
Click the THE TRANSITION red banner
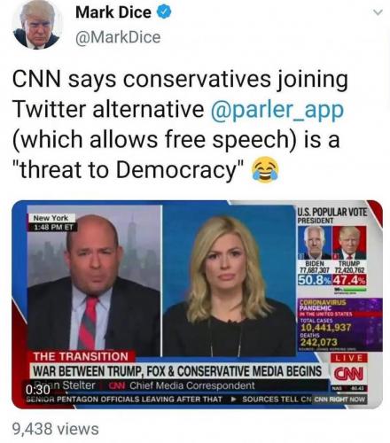(x=81, y=356)
